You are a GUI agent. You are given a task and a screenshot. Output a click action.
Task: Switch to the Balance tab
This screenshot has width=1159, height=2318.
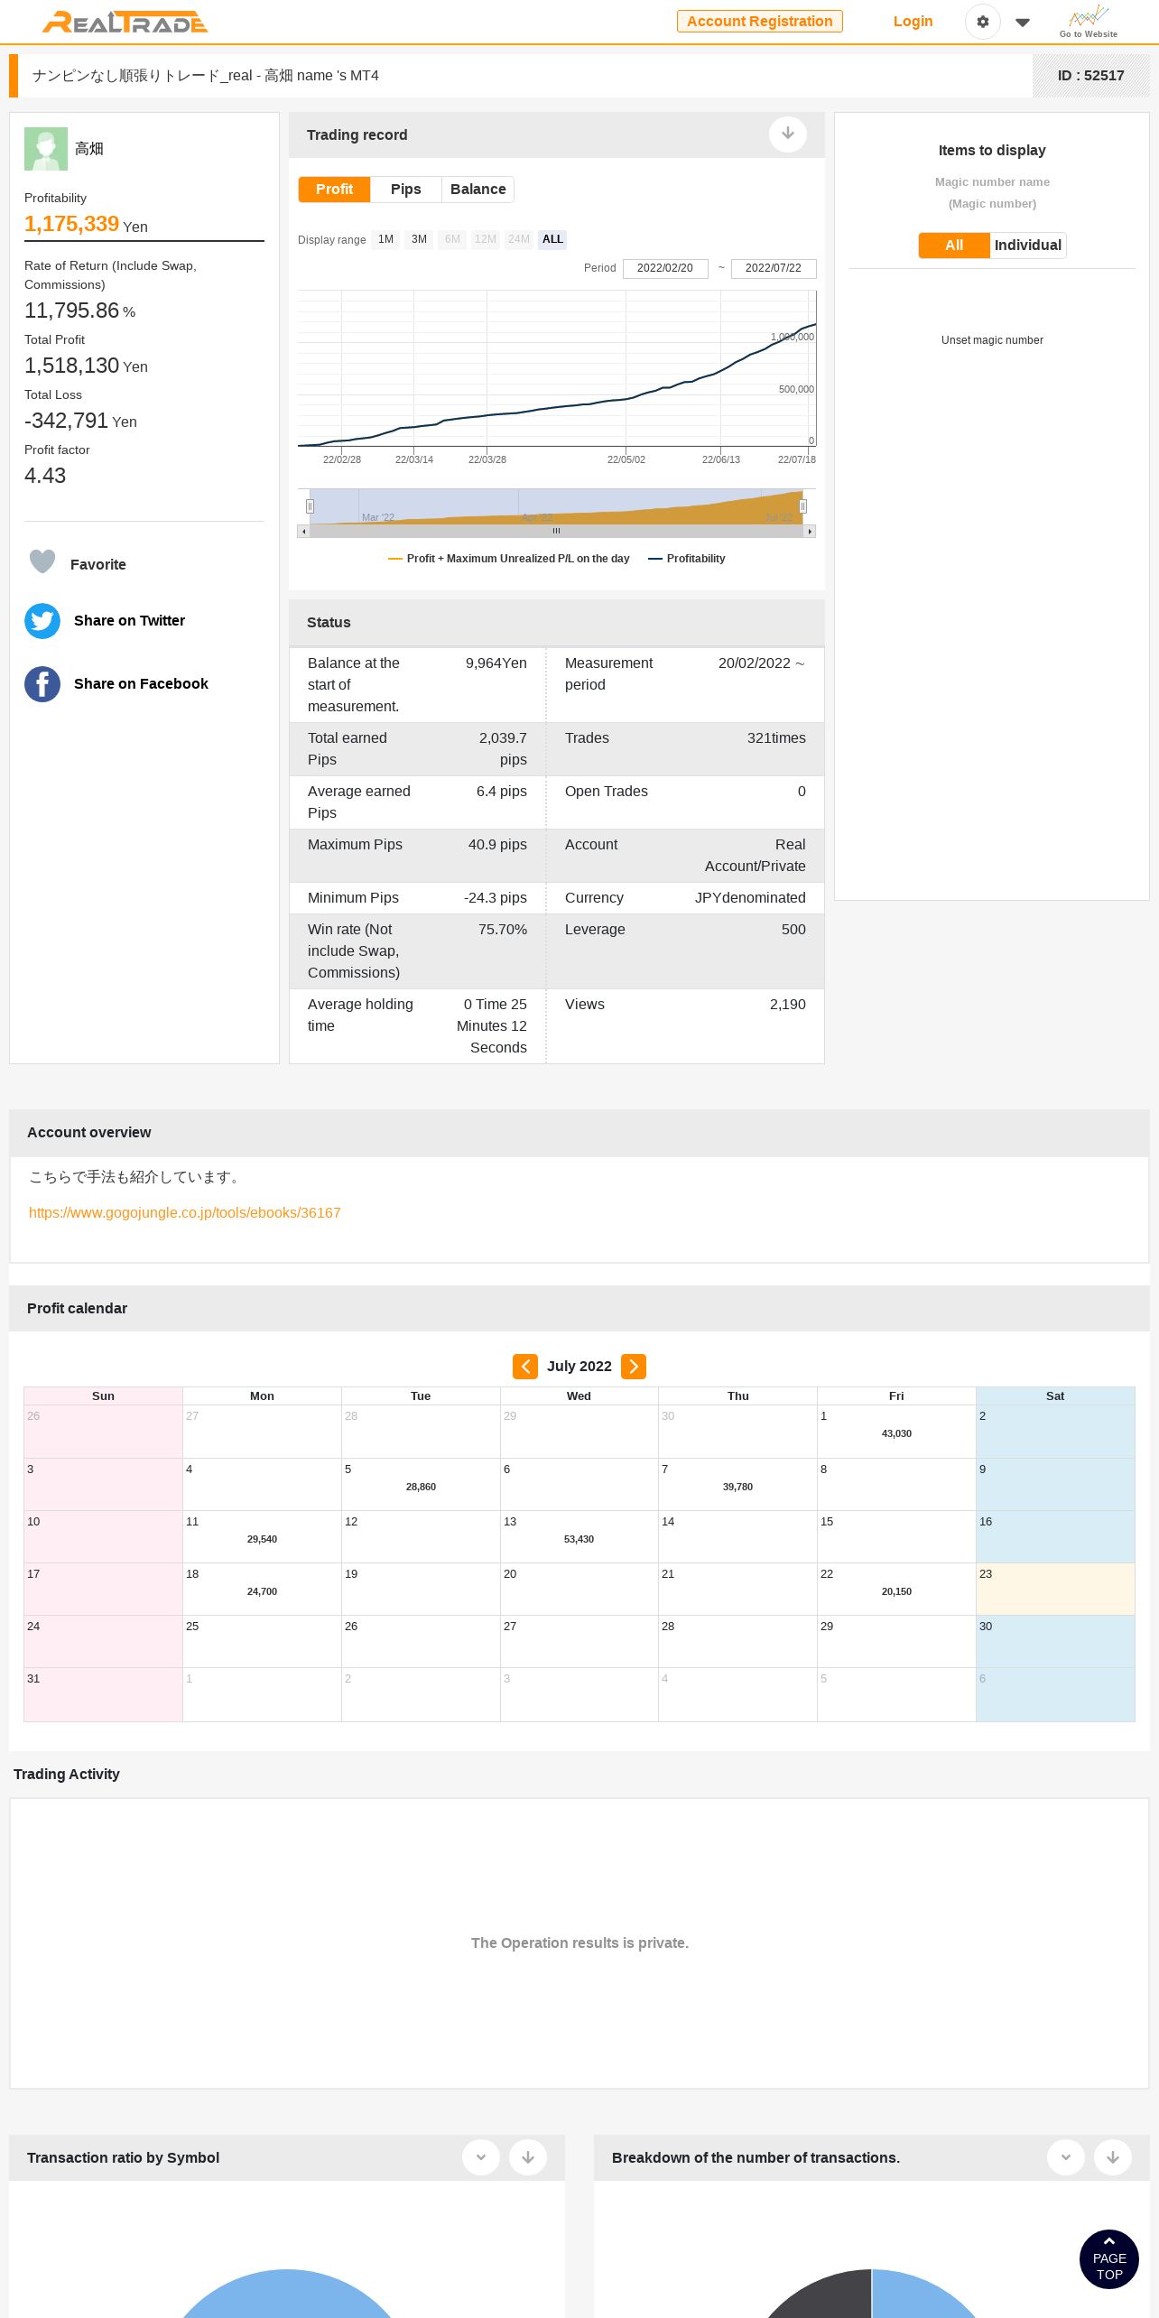pyautogui.click(x=478, y=189)
